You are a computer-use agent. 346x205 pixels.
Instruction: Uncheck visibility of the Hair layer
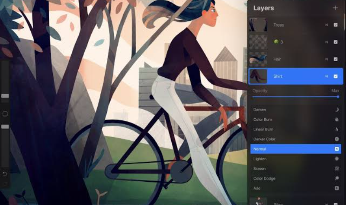[x=336, y=59]
